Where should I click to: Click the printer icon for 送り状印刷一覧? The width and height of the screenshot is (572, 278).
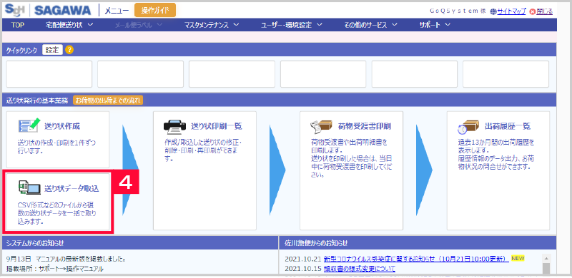(x=174, y=126)
